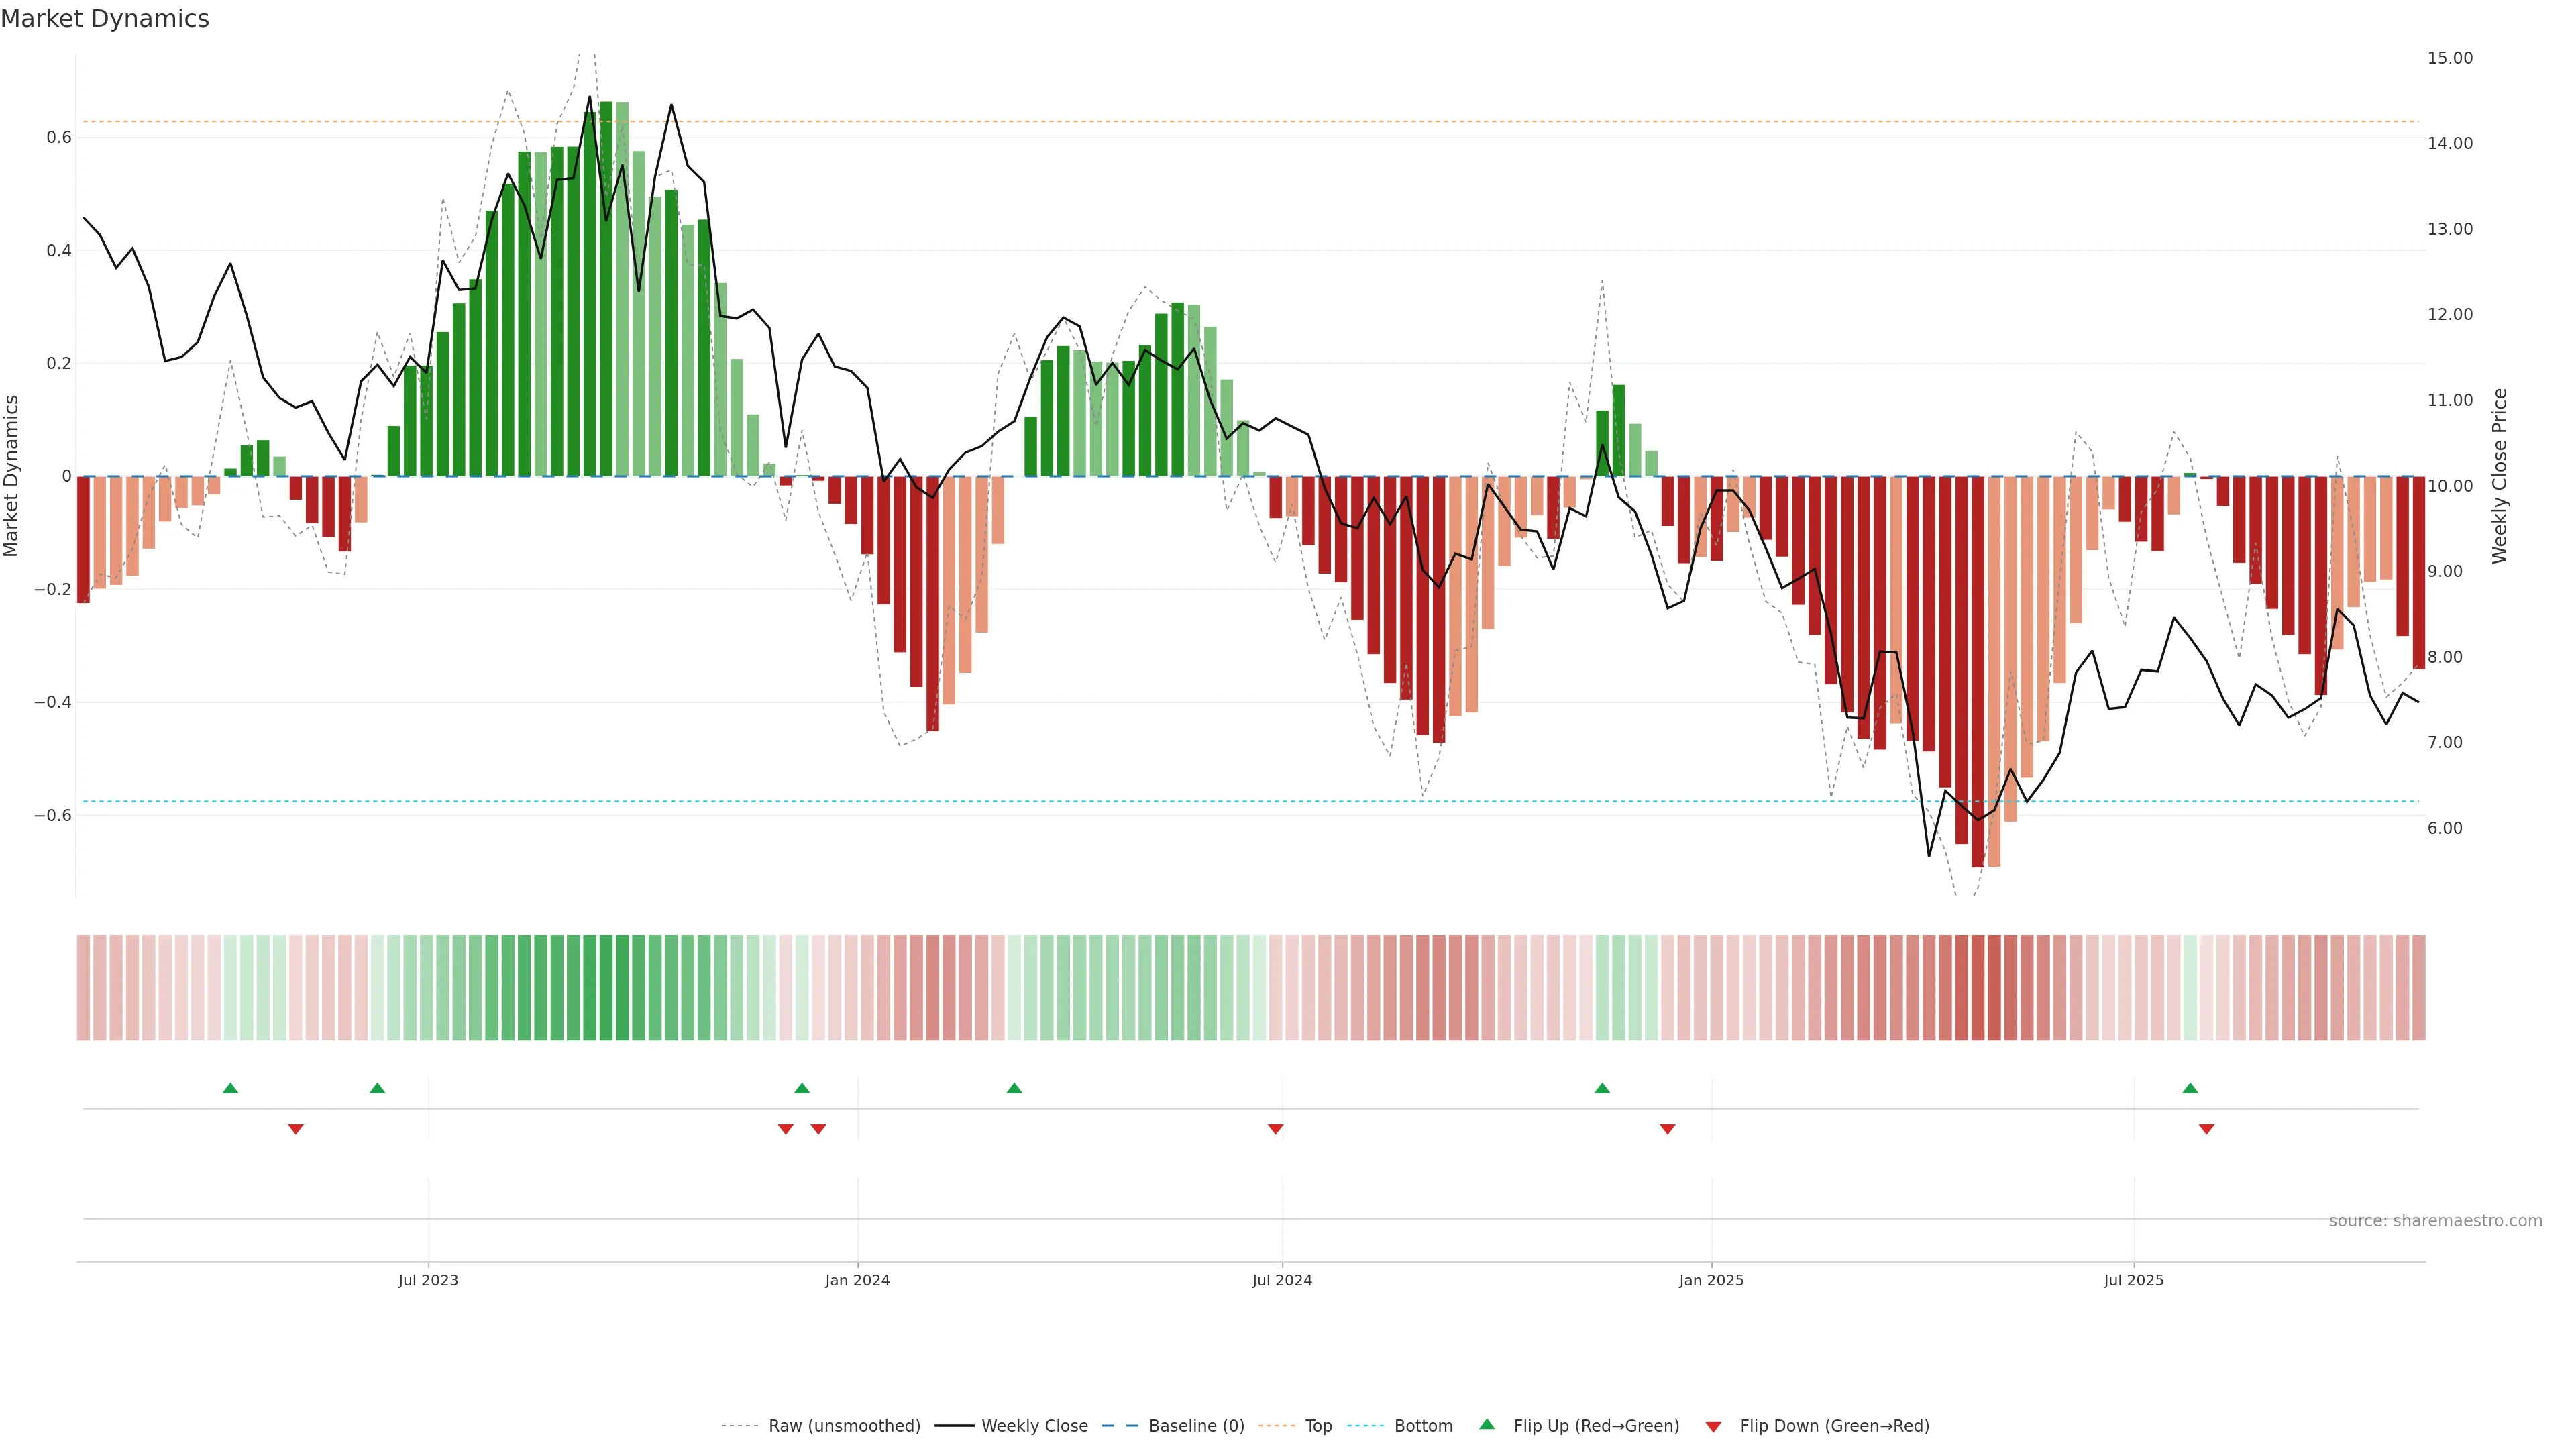This screenshot has height=1449, width=2576.
Task: Open the source: sharemaestro.com link
Action: tap(2435, 1221)
